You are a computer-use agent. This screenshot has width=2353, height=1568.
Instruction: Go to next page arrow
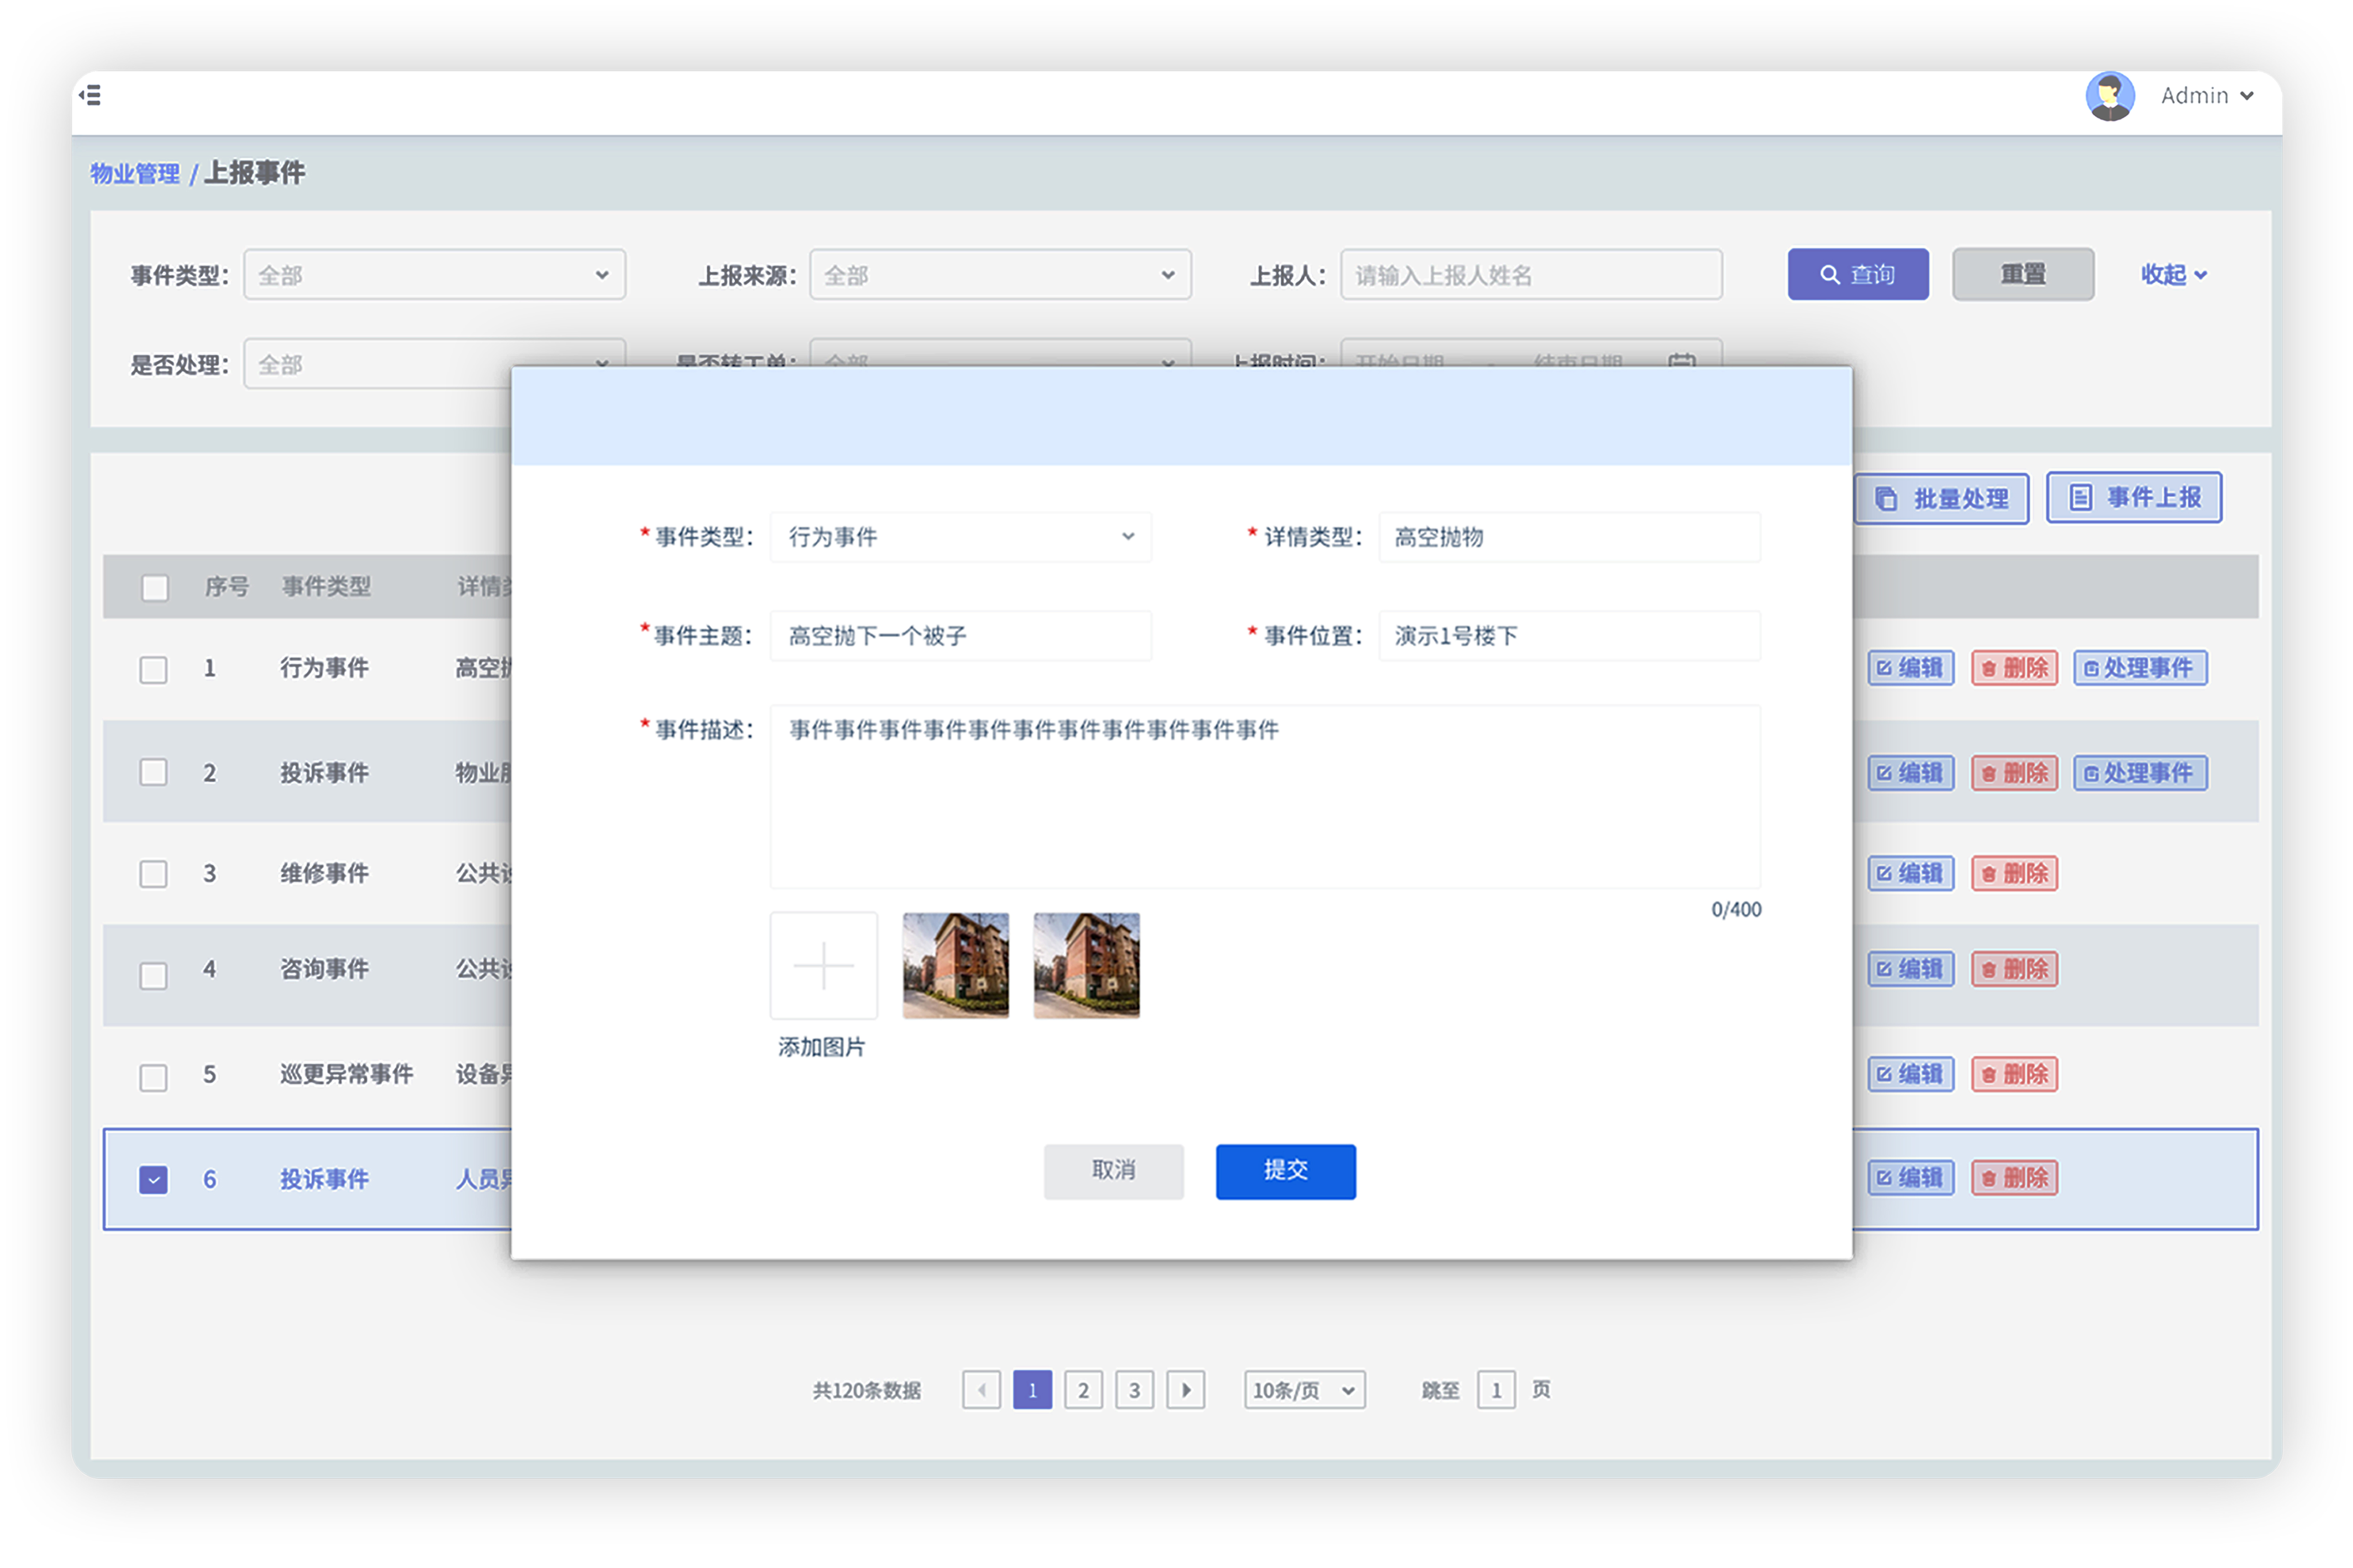click(x=1185, y=1390)
